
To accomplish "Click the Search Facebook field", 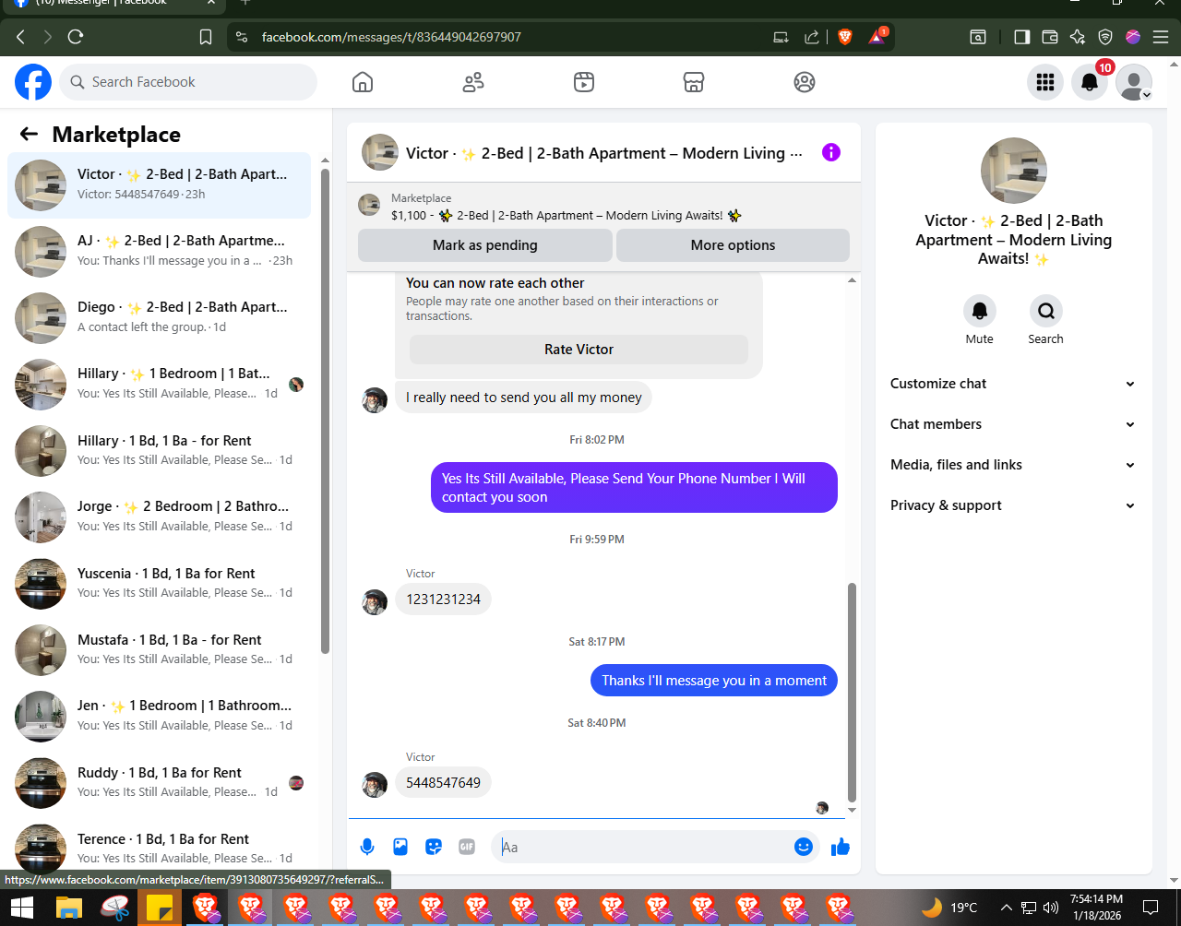I will click(x=189, y=82).
